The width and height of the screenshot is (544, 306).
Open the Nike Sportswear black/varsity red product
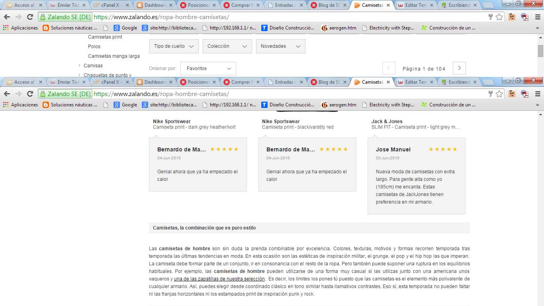(x=298, y=124)
